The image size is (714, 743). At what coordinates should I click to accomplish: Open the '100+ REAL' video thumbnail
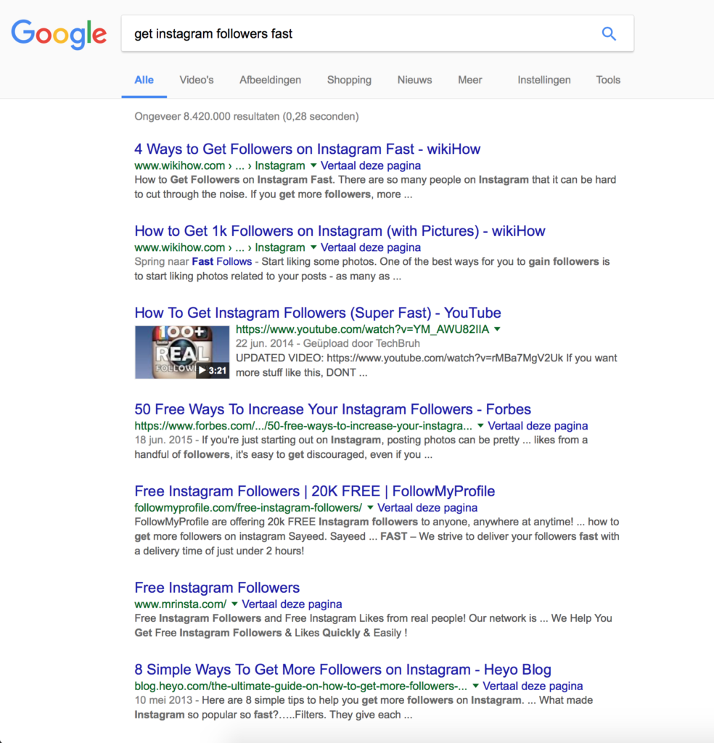click(182, 352)
